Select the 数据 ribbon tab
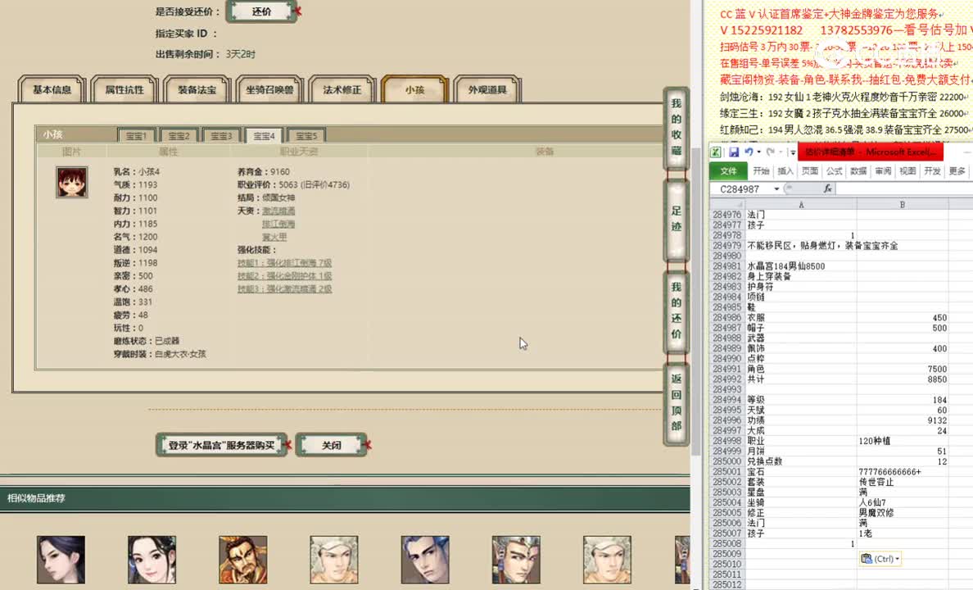The width and height of the screenshot is (973, 590). click(x=858, y=171)
